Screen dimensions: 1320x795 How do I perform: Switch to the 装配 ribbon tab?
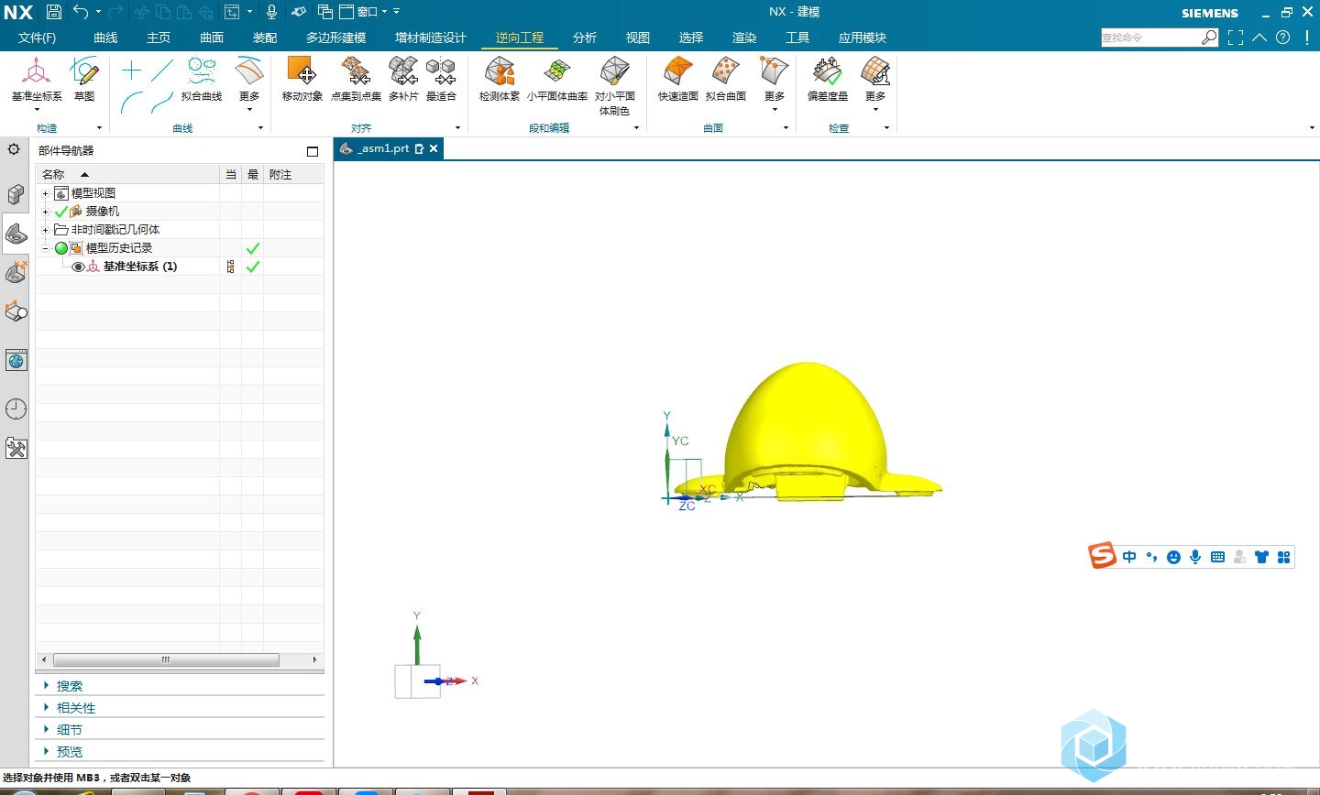pyautogui.click(x=265, y=38)
